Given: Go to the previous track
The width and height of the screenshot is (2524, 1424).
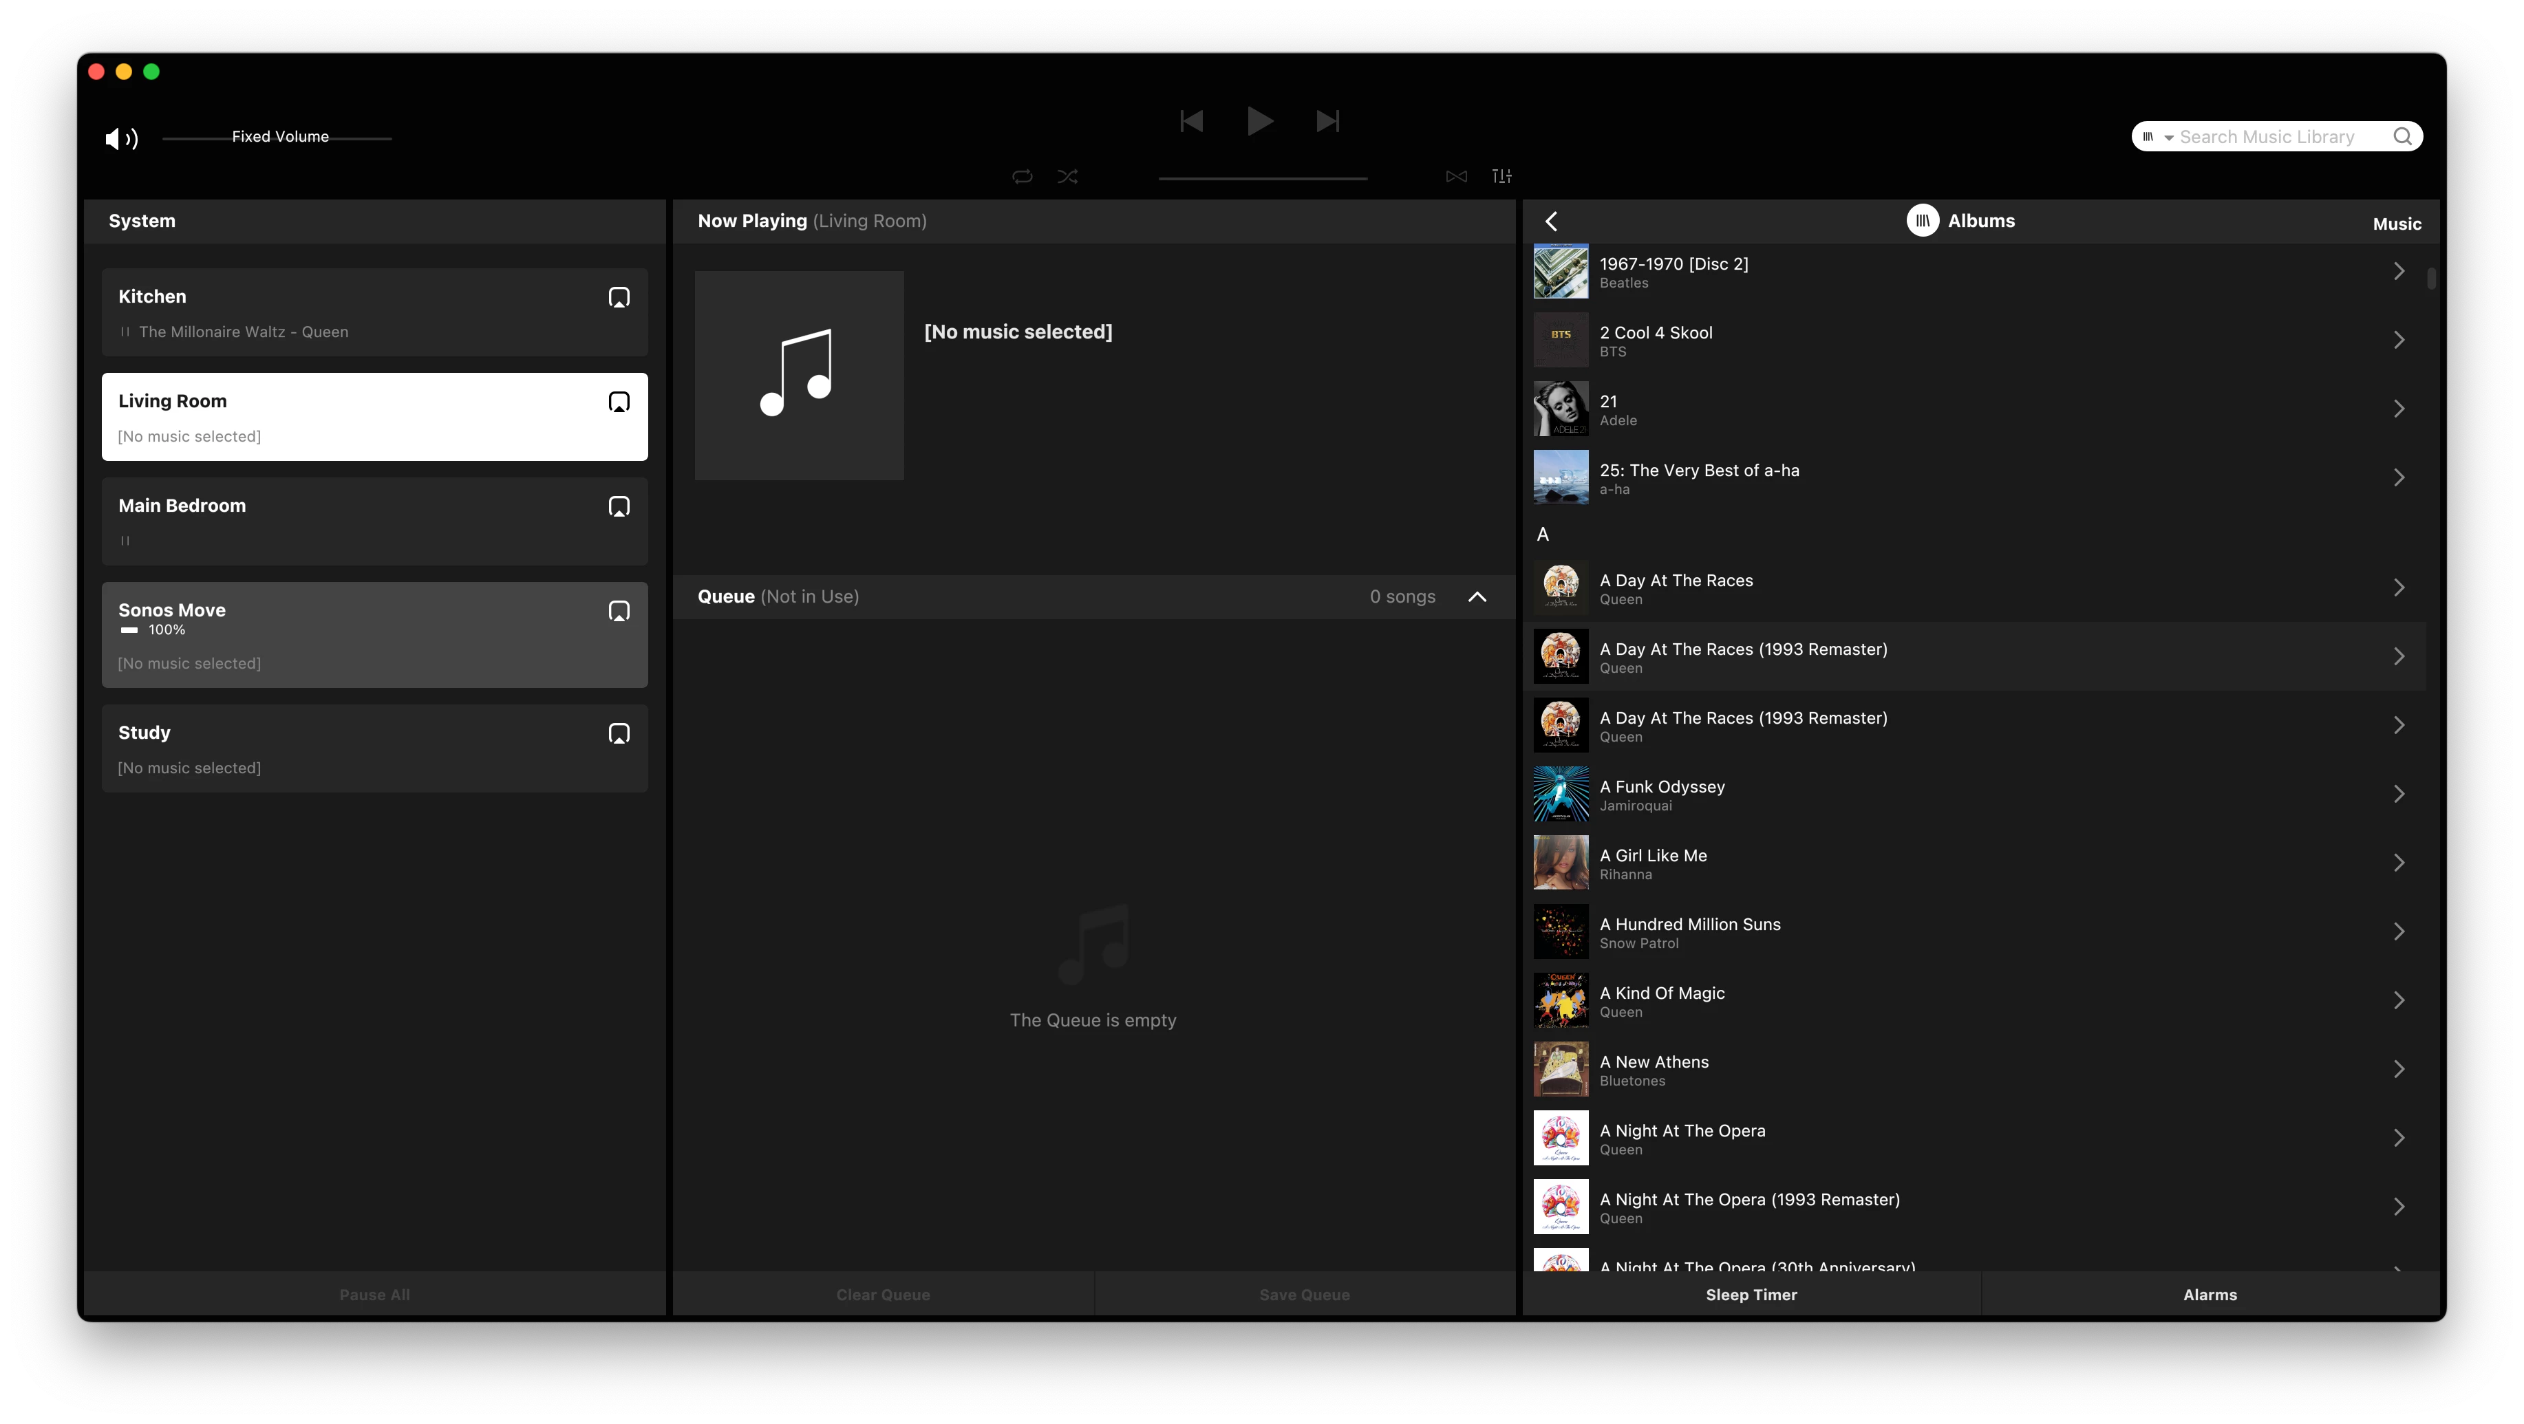Looking at the screenshot, I should point(1191,122).
